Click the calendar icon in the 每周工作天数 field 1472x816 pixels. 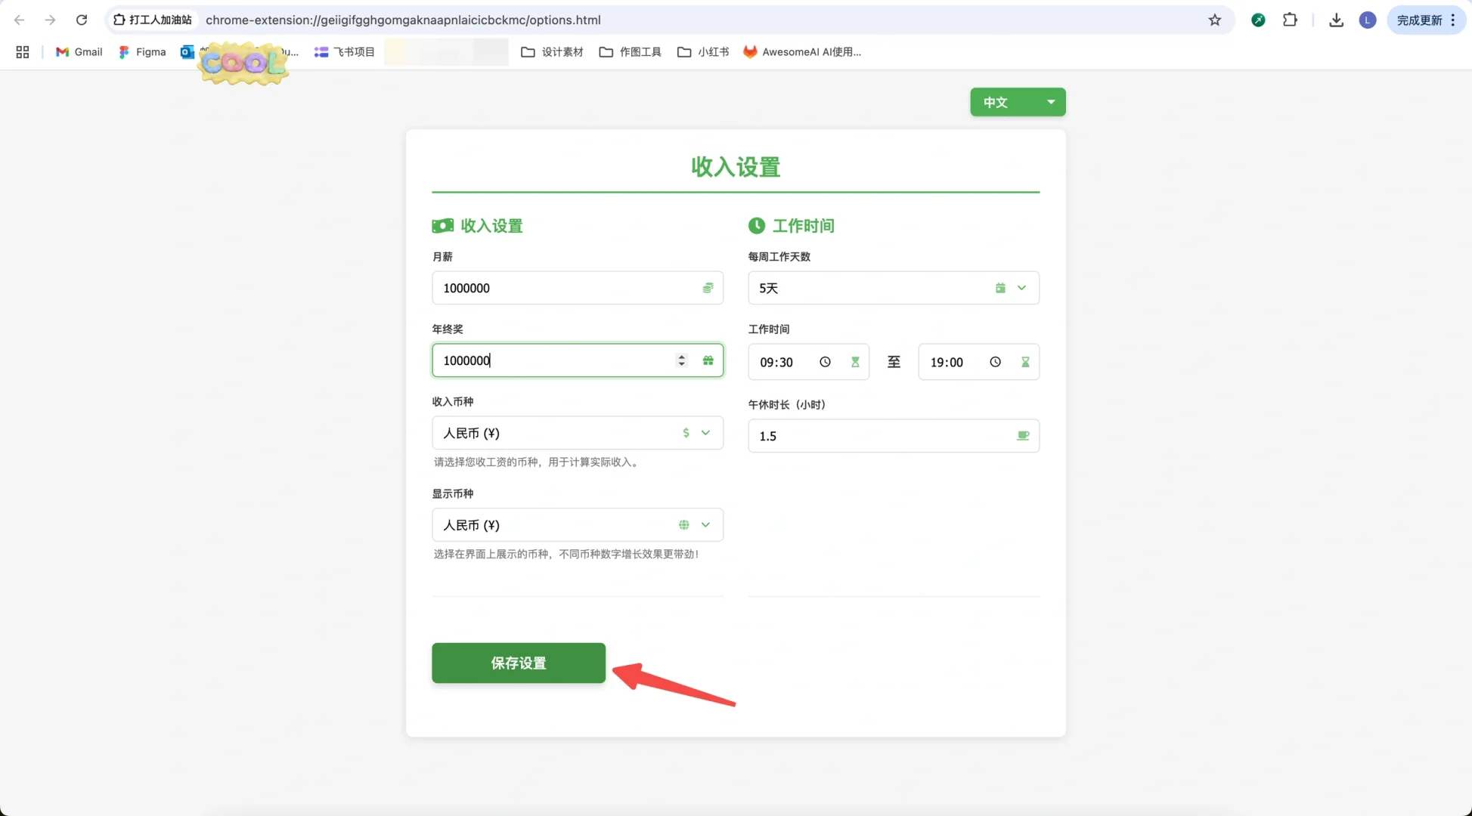point(1000,288)
